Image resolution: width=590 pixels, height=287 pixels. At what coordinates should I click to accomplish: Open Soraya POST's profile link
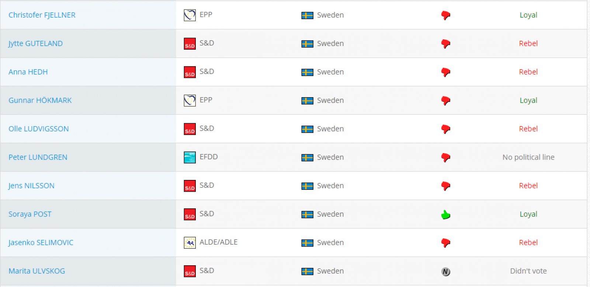click(x=30, y=214)
